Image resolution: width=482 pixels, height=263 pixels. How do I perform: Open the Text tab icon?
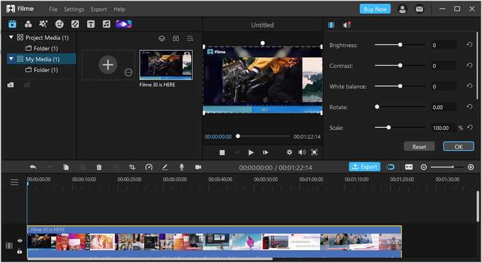pyautogui.click(x=91, y=24)
